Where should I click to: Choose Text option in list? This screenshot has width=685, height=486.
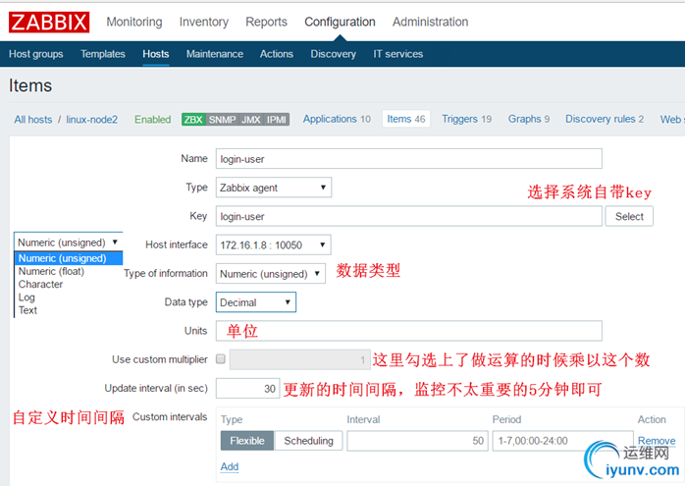coord(27,310)
